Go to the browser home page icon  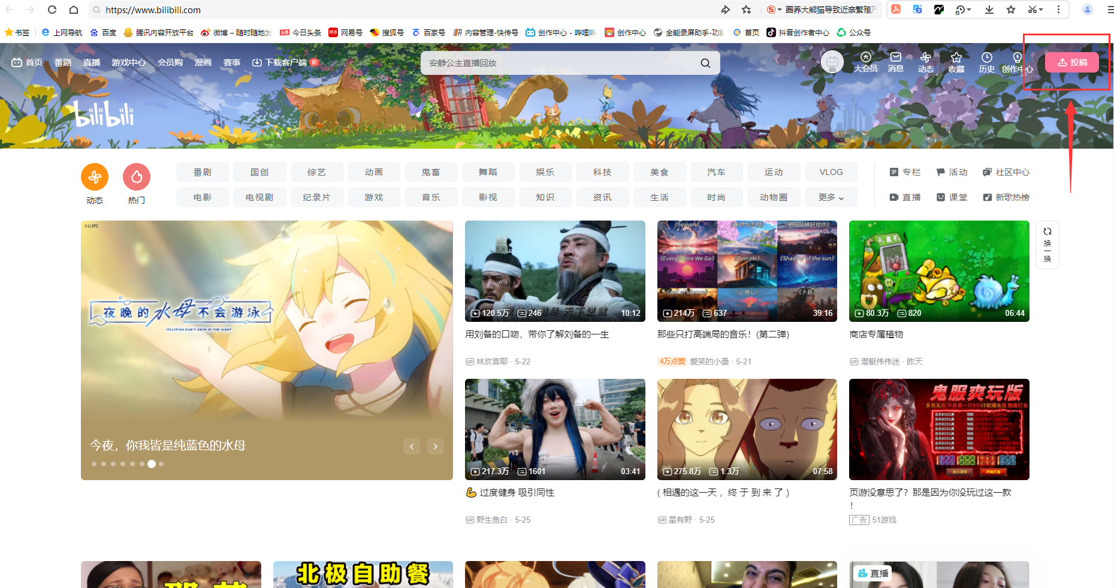74,10
